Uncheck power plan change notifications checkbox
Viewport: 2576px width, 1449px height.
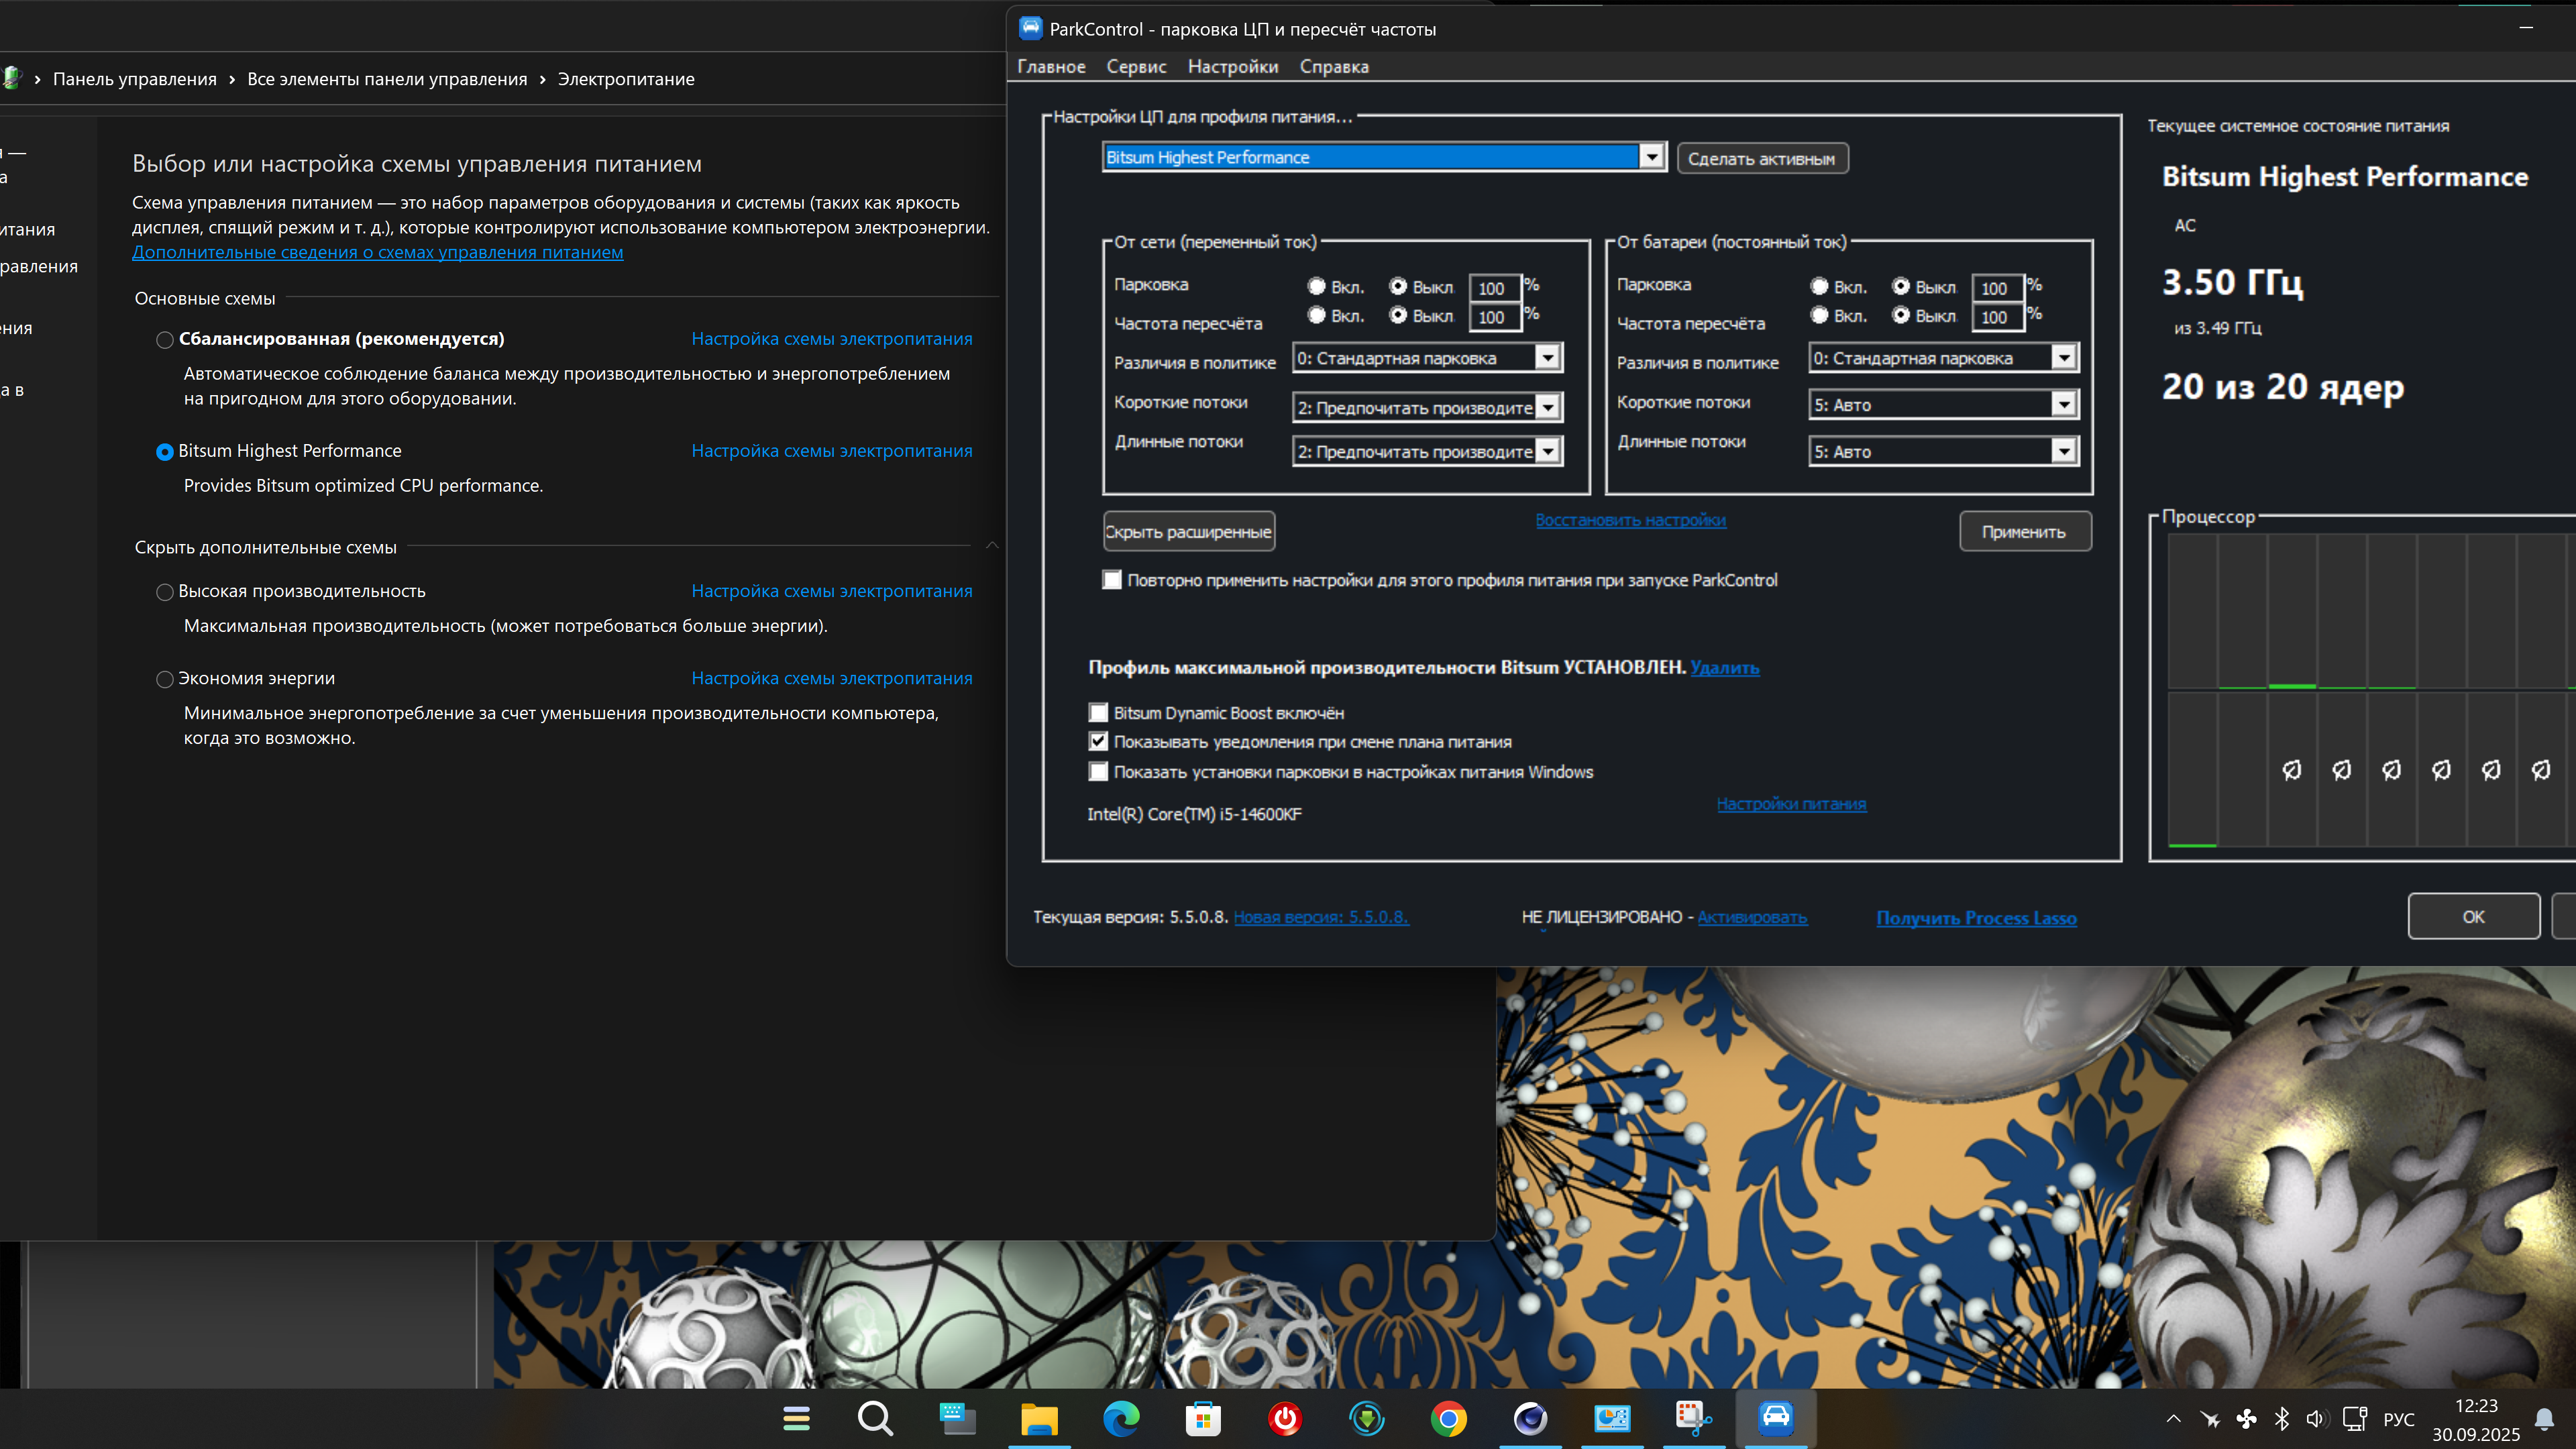click(1098, 742)
